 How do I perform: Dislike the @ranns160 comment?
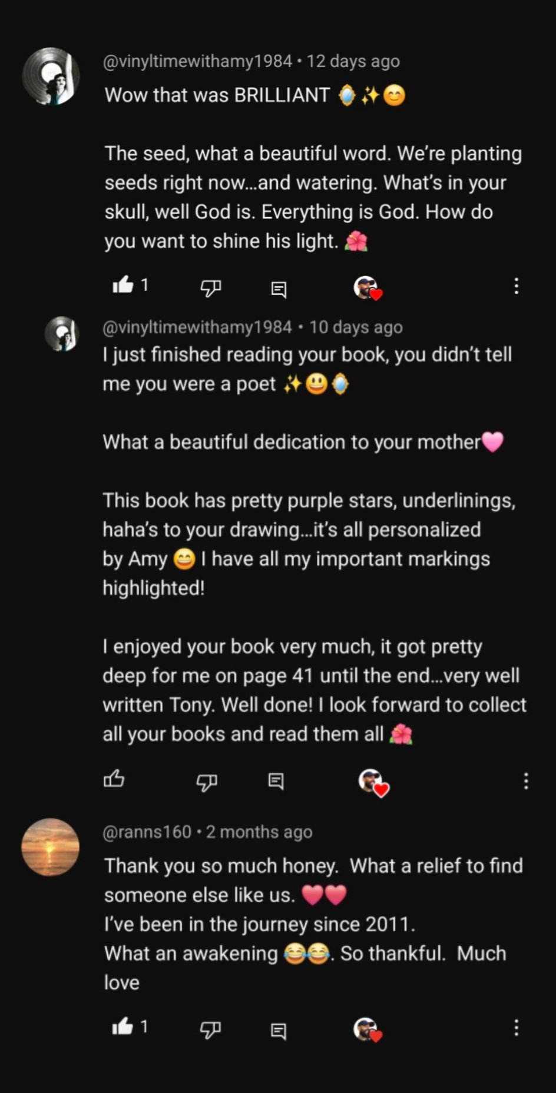click(x=210, y=1029)
